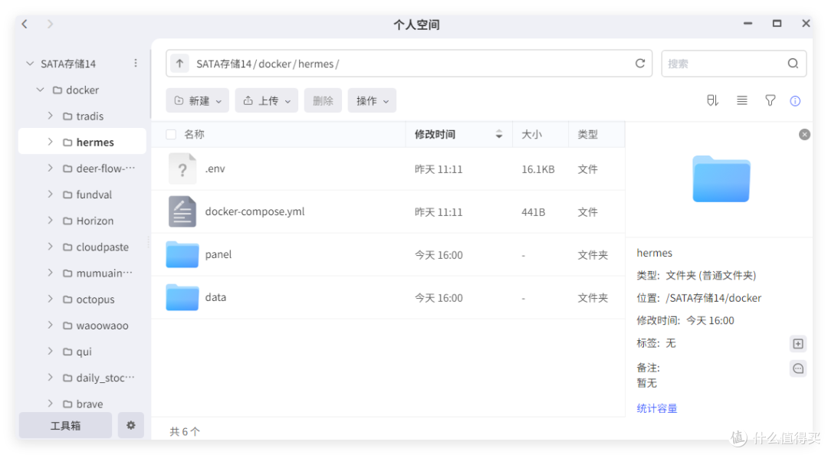Open the sort options icon in toolbar
This screenshot has width=828, height=455.
click(x=712, y=100)
